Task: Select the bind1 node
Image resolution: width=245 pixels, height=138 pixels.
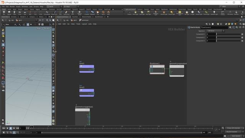Action: 87,69
